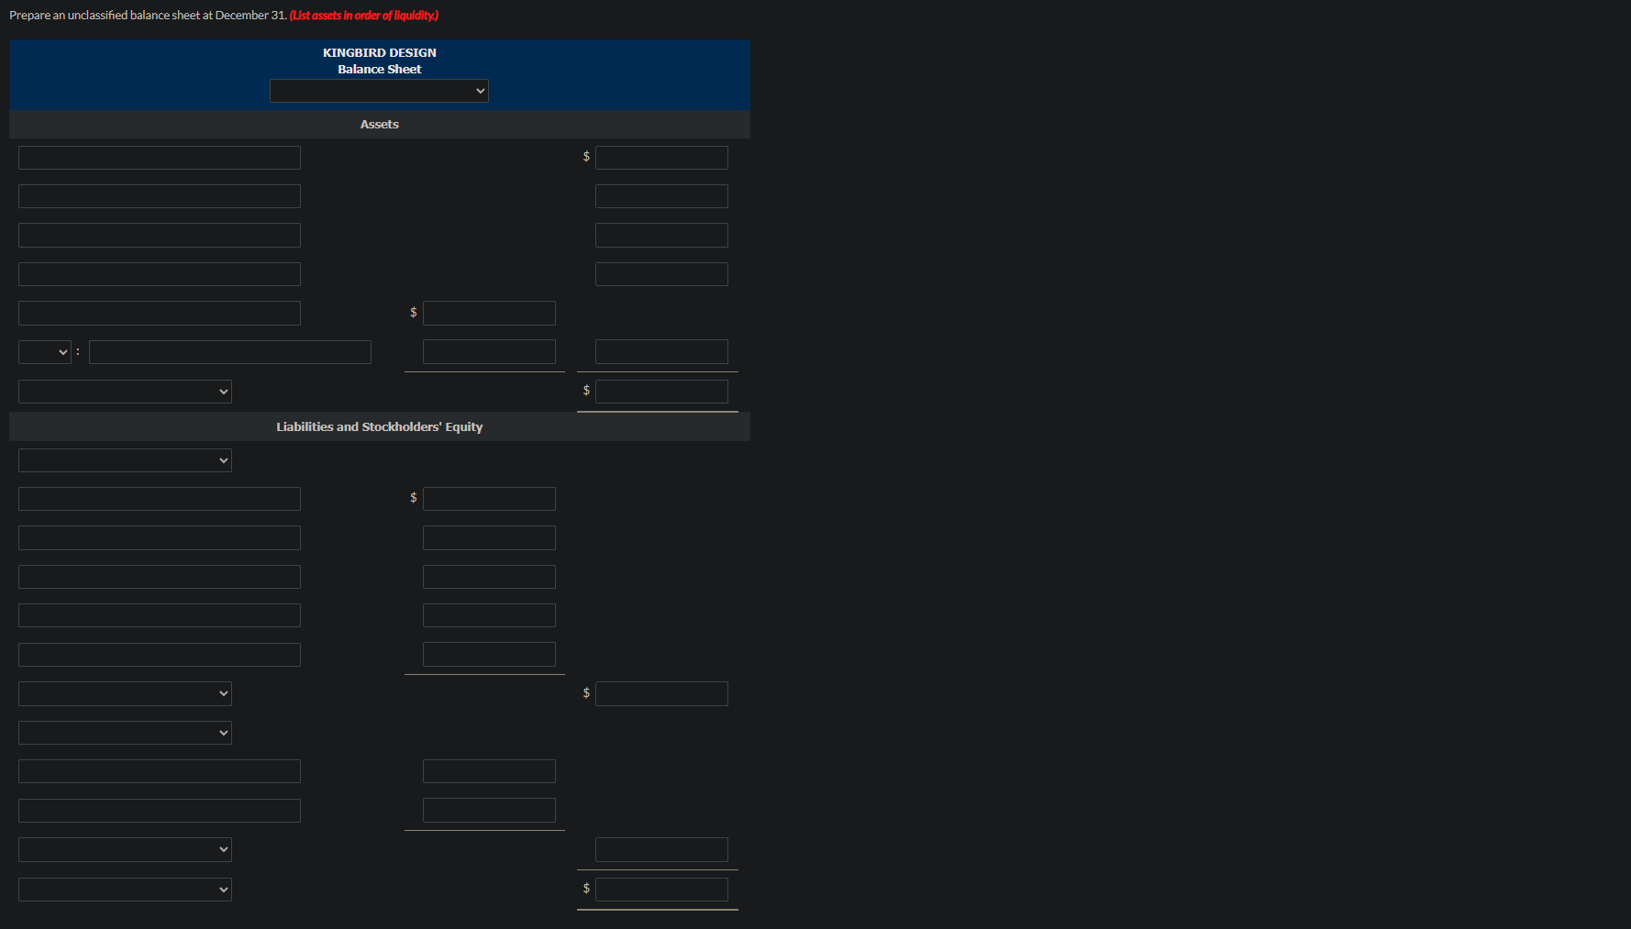The height and width of the screenshot is (929, 1631).
Task: Click the fourth asset amount field
Action: pos(661,274)
